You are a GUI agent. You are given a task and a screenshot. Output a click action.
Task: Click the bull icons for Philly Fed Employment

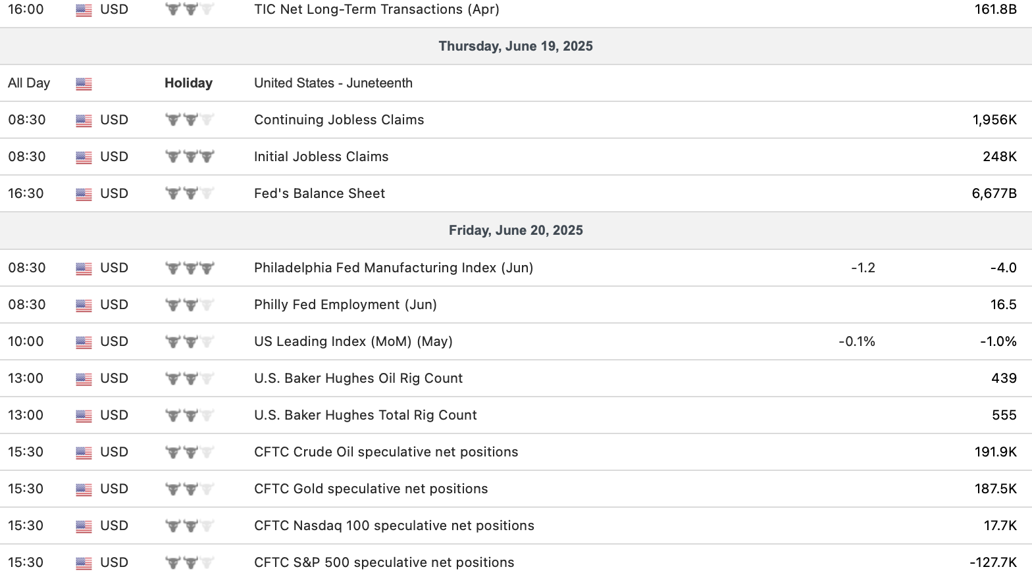click(x=190, y=305)
